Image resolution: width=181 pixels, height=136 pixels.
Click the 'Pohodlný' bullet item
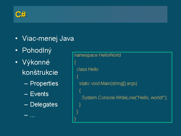click(37, 50)
